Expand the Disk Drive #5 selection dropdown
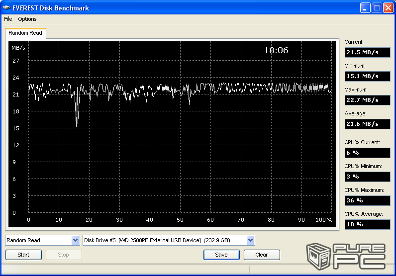Viewport: 396px width, 276px height. (x=250, y=240)
